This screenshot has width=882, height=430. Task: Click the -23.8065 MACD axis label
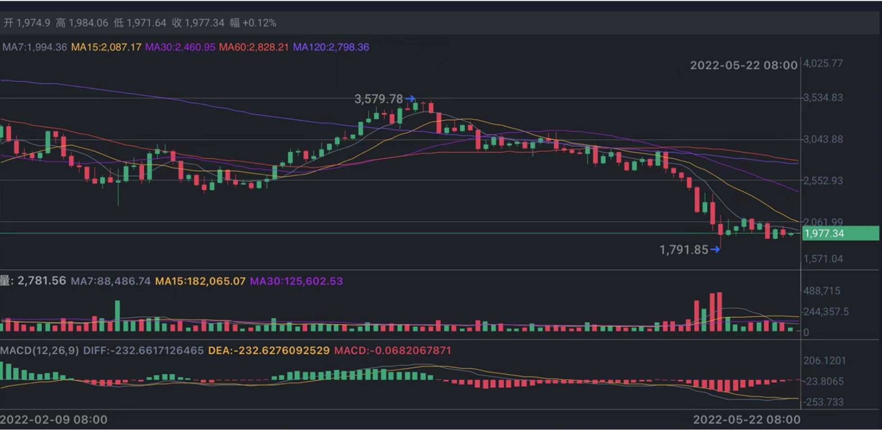[825, 382]
